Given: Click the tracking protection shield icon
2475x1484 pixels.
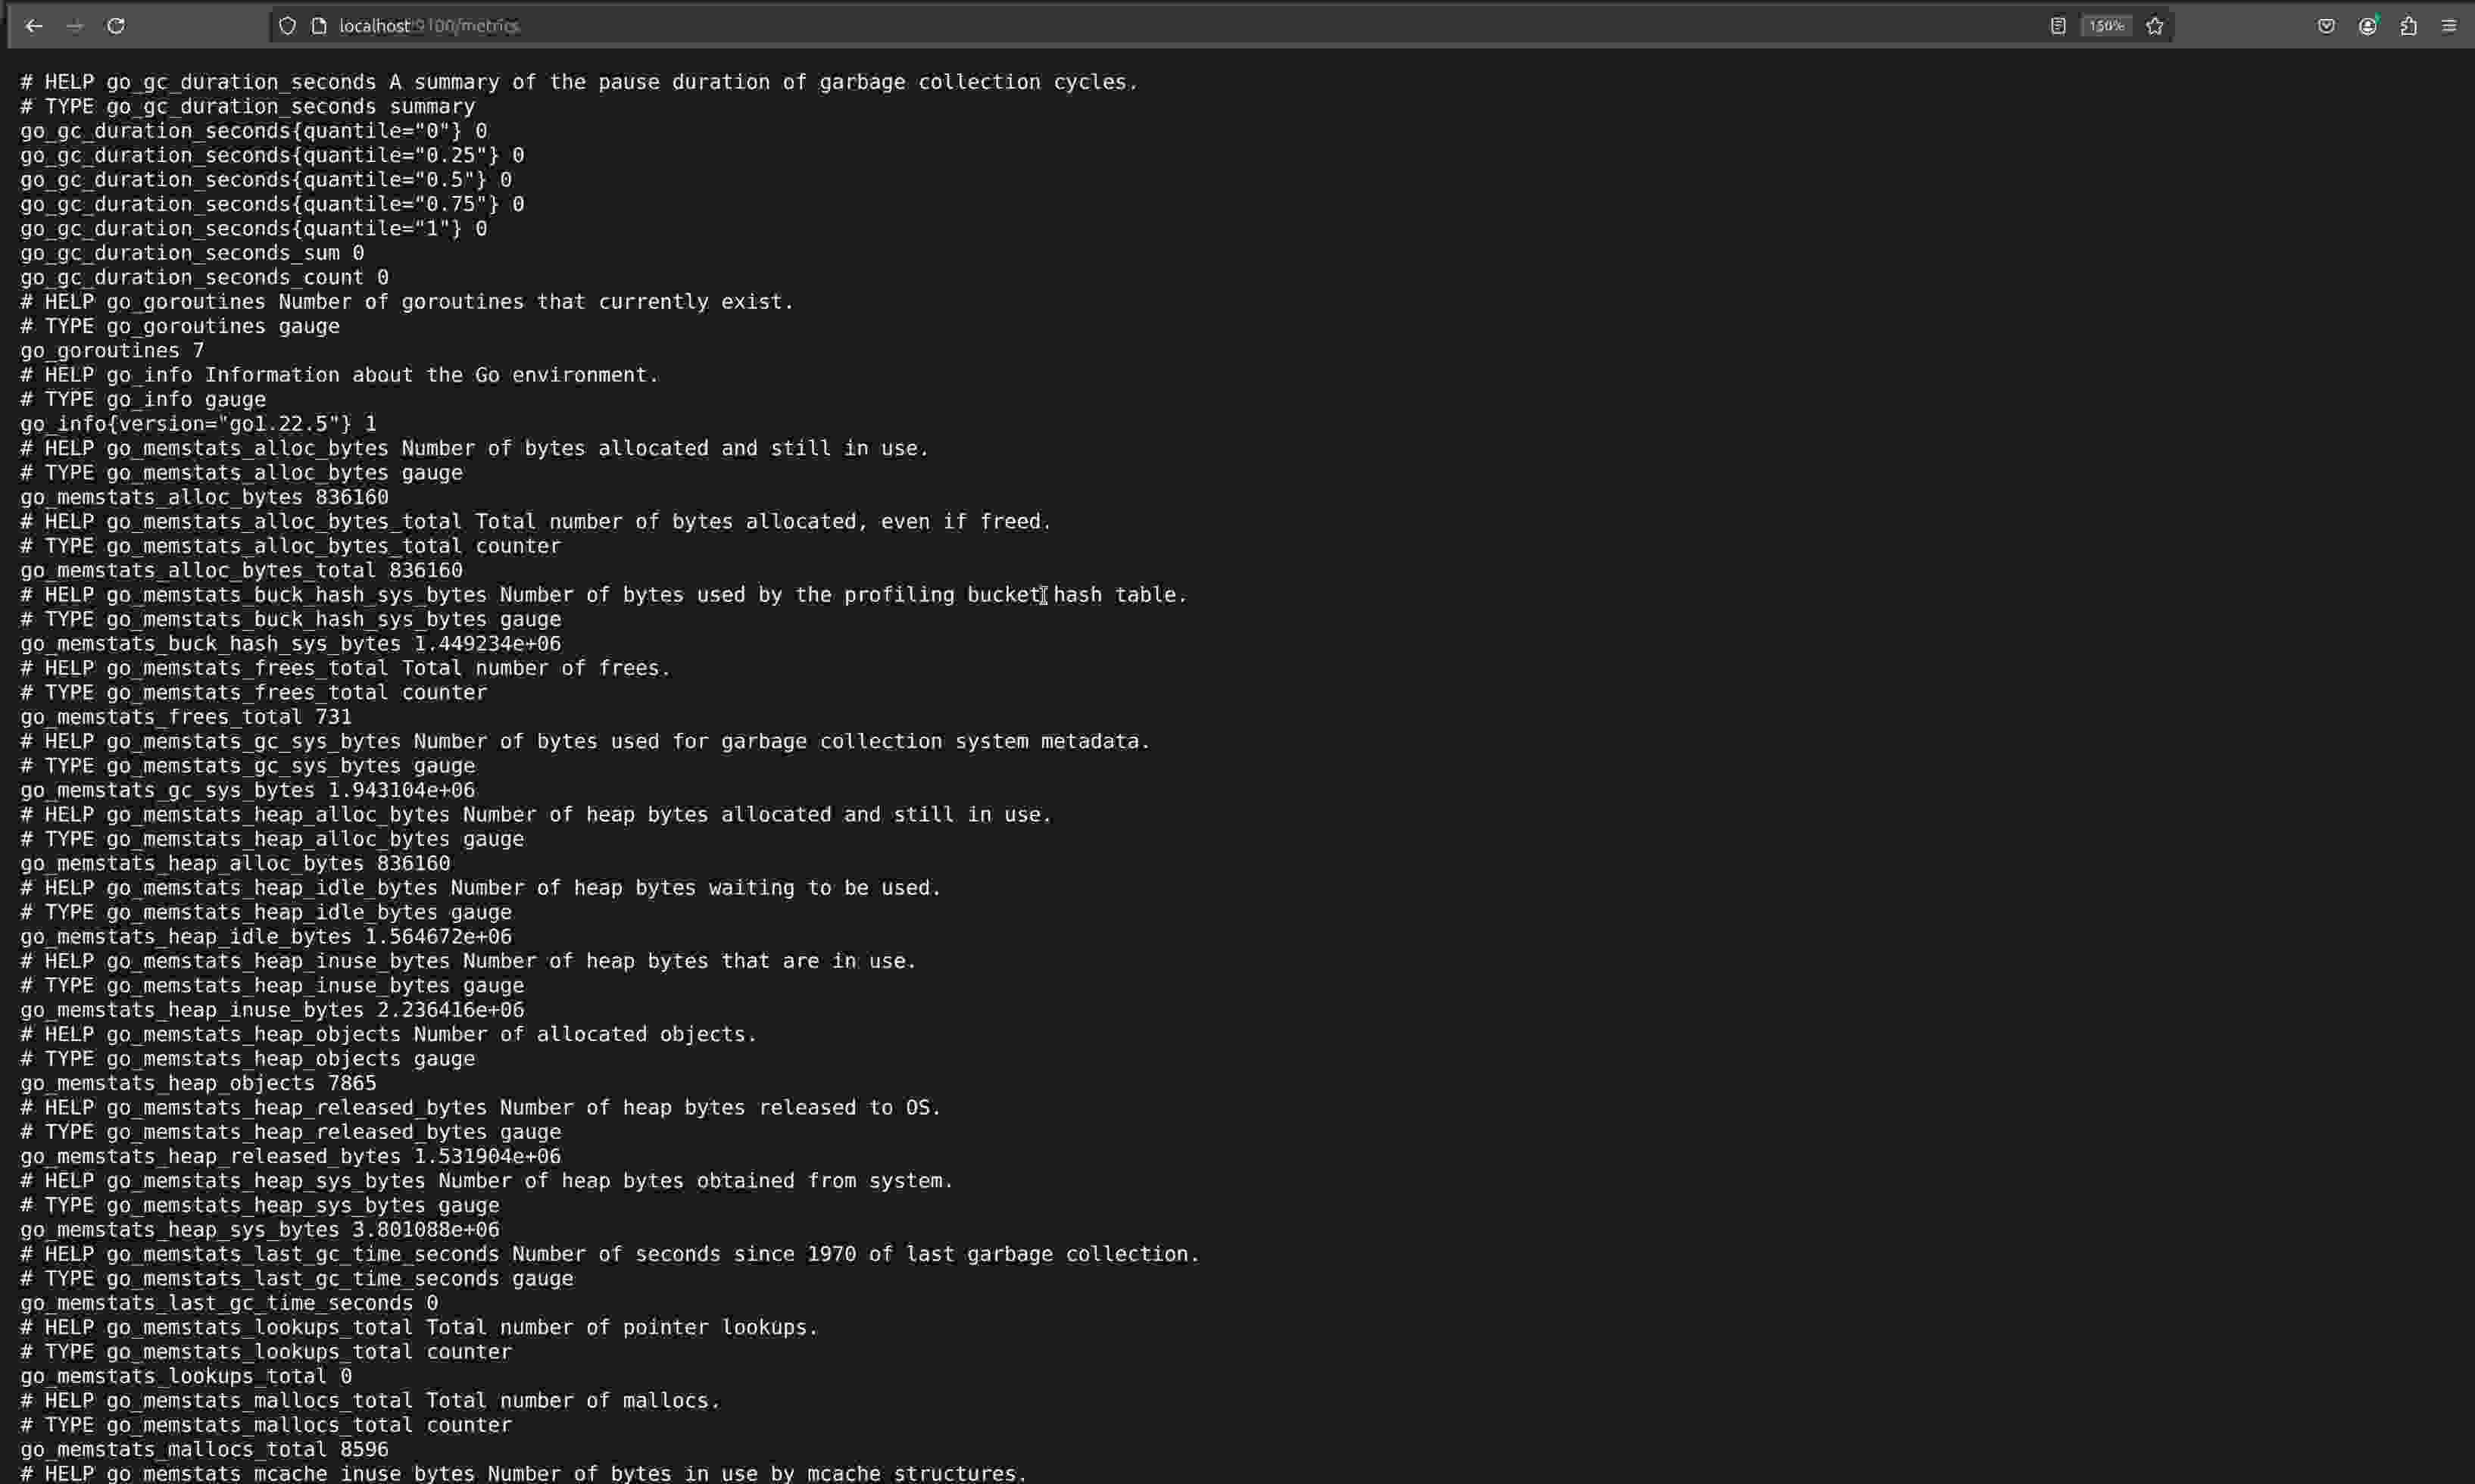Looking at the screenshot, I should point(288,26).
